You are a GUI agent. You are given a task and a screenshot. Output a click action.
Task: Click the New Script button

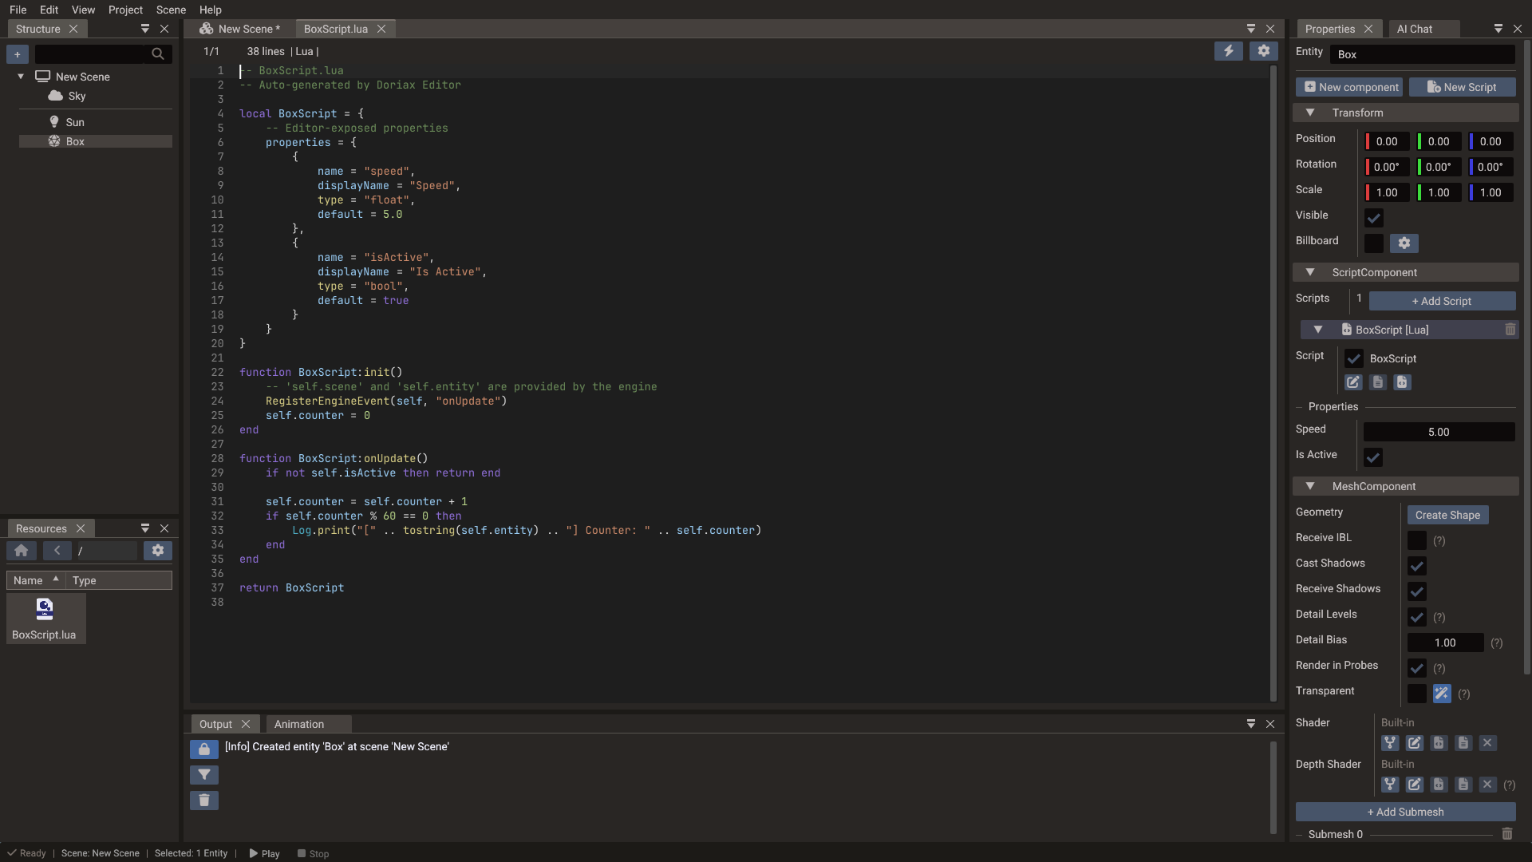(1462, 87)
